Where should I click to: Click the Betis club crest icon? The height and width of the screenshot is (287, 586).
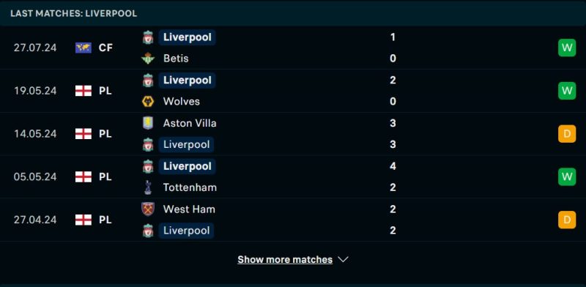click(x=148, y=59)
